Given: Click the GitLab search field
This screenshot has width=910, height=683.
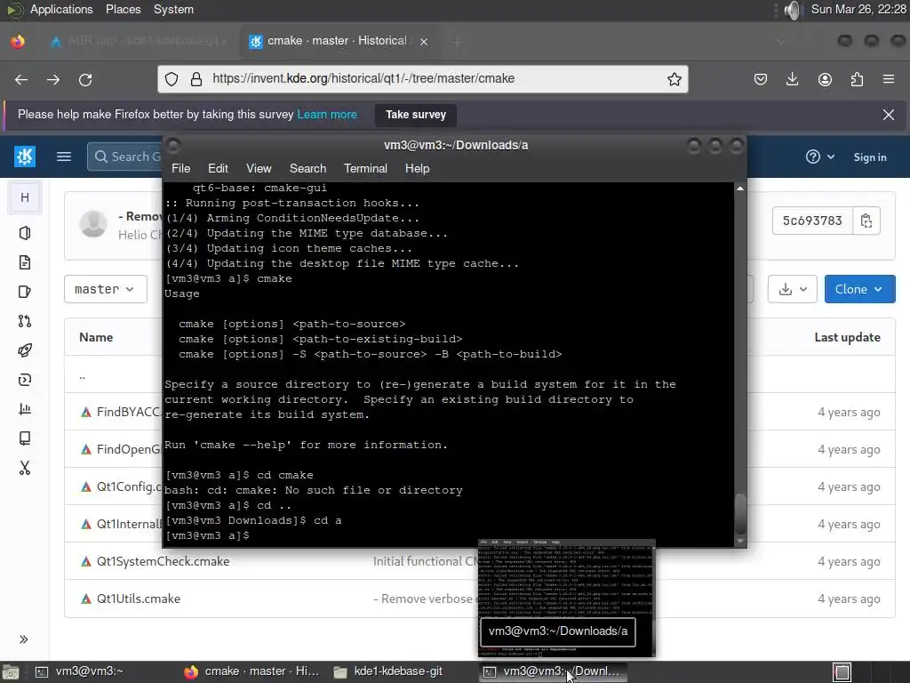Looking at the screenshot, I should 124,157.
